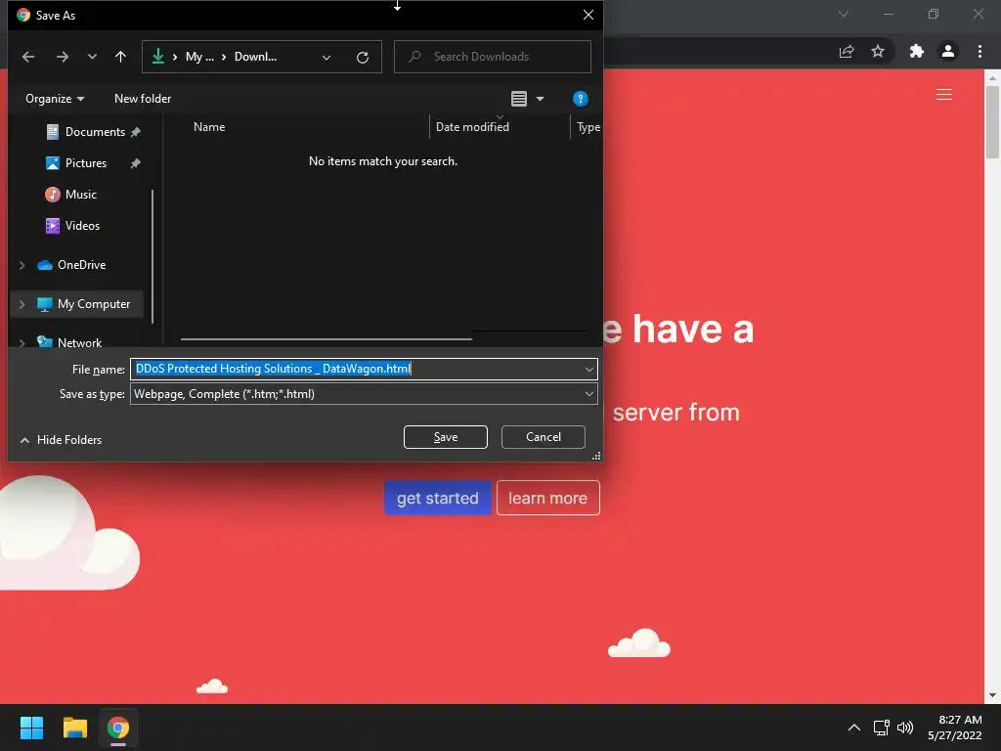Viewport: 1001px width, 751px height.
Task: Click the webpage vertical scrollbar thumb
Action: tap(993, 121)
